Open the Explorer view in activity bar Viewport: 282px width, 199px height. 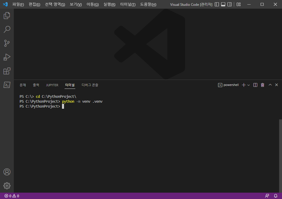tap(7, 16)
